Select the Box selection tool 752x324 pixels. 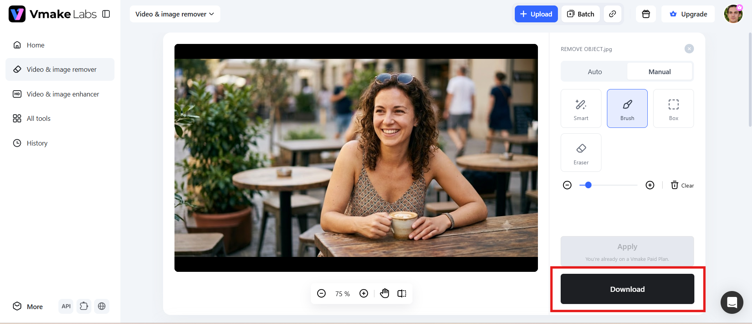coord(674,108)
